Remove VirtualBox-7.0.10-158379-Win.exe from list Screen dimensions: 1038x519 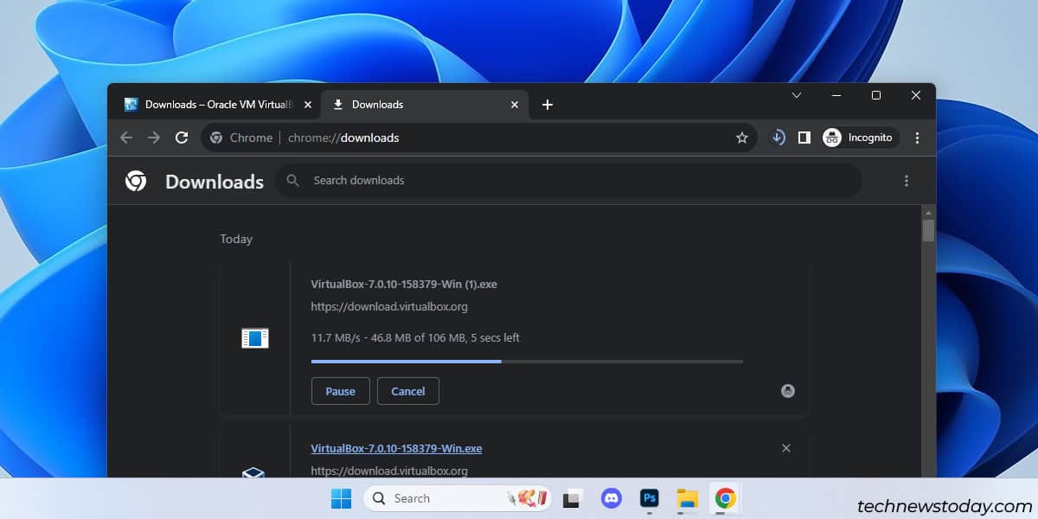pyautogui.click(x=786, y=448)
